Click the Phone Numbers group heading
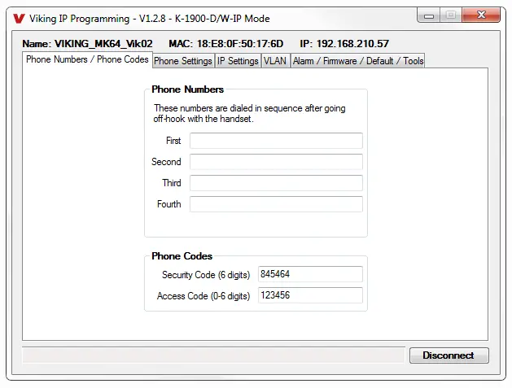 pos(187,89)
